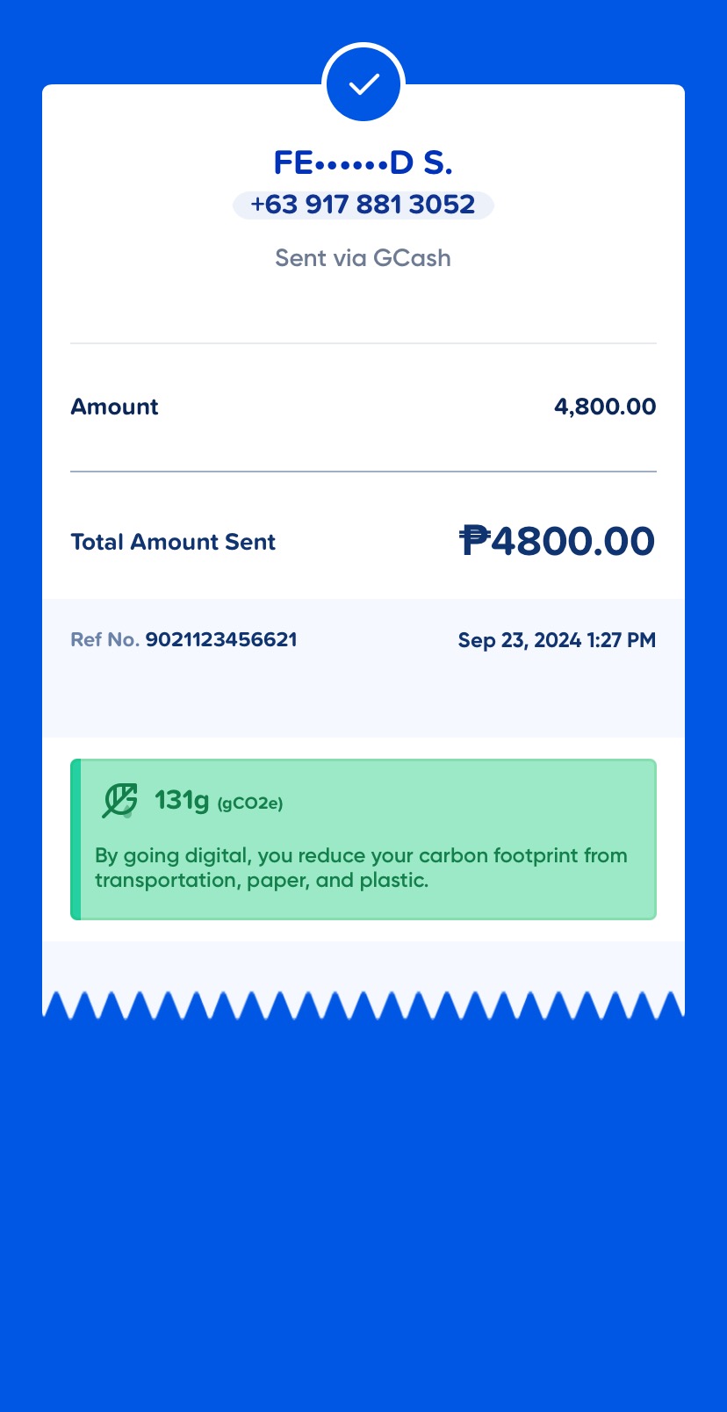Click the green leaf carbon icon

(119, 801)
